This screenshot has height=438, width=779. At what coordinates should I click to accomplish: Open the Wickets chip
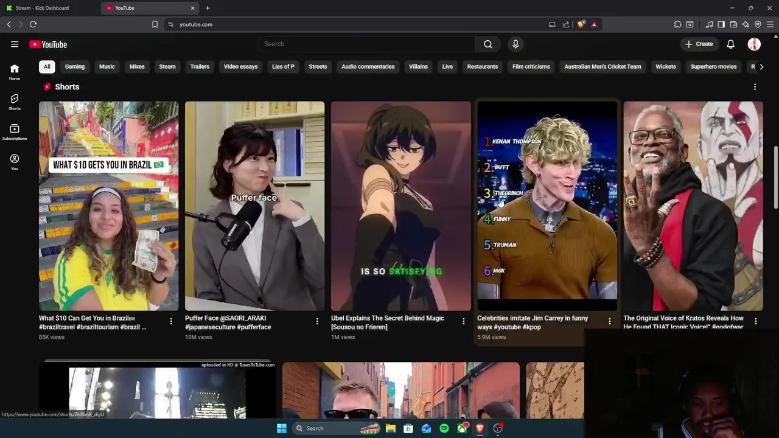[666, 66]
